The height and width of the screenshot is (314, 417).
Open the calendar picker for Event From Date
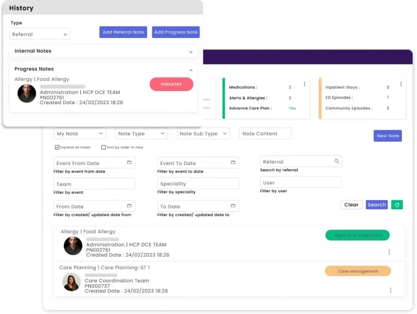click(x=129, y=162)
